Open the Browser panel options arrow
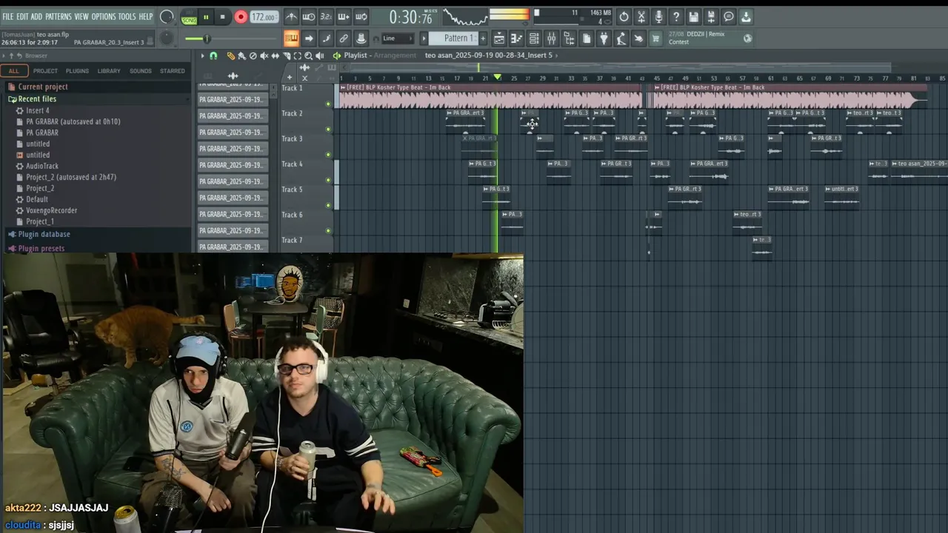This screenshot has width=948, height=533. pos(4,56)
